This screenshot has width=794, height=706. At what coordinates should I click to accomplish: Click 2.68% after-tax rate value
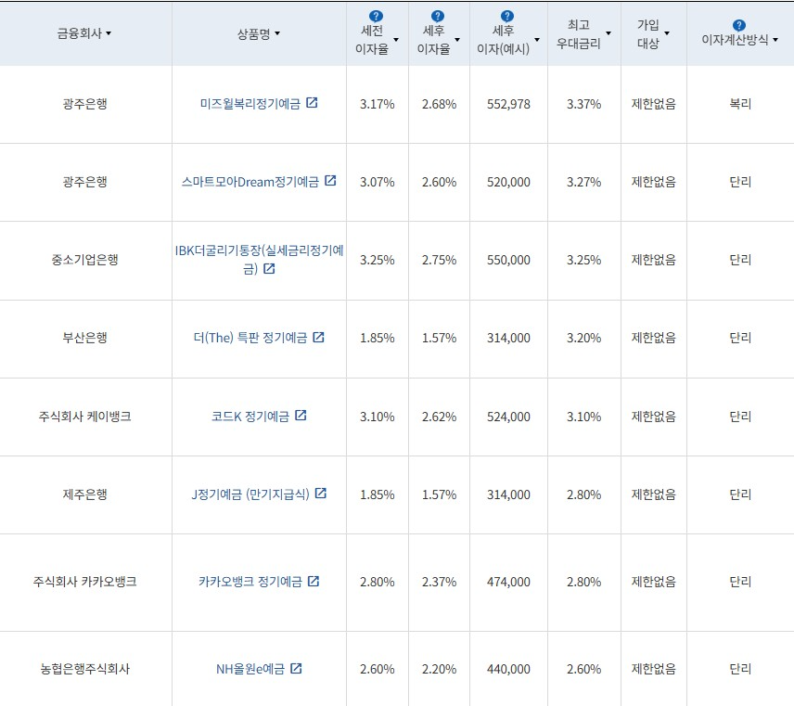(x=439, y=104)
